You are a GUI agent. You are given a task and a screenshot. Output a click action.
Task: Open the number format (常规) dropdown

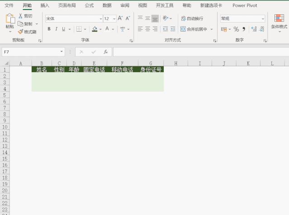click(263, 18)
